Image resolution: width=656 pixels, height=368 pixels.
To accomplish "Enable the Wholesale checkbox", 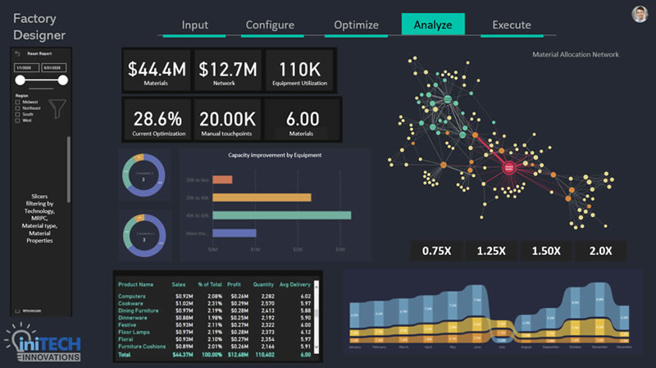I will [18, 311].
